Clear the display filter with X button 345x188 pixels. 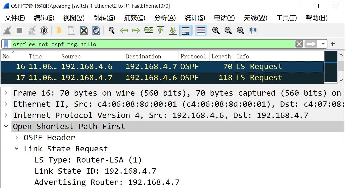coord(299,44)
